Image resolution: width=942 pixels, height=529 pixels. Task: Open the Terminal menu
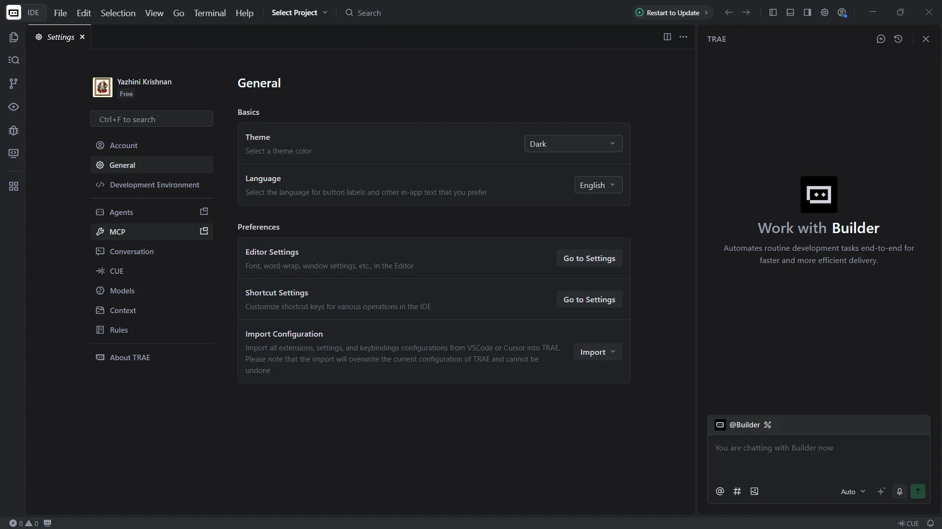210,13
